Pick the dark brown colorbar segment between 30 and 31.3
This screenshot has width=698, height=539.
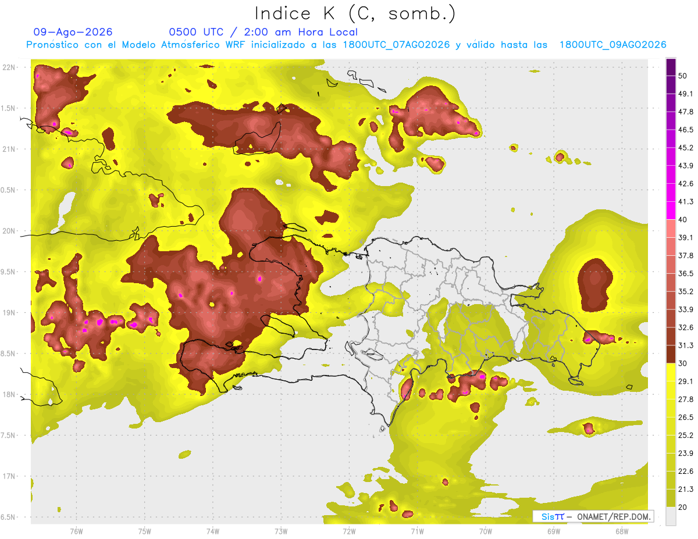pos(671,354)
